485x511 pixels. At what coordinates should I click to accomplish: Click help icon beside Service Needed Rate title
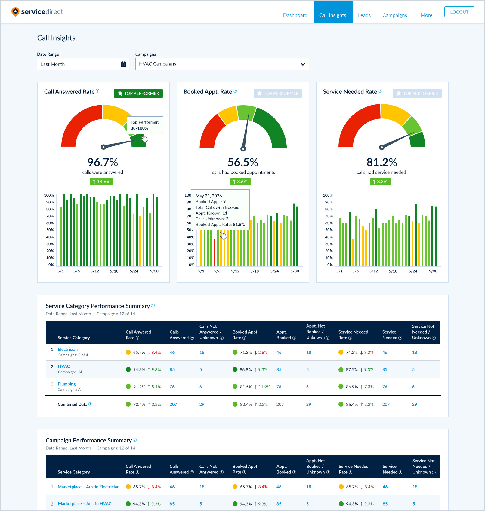(x=380, y=91)
